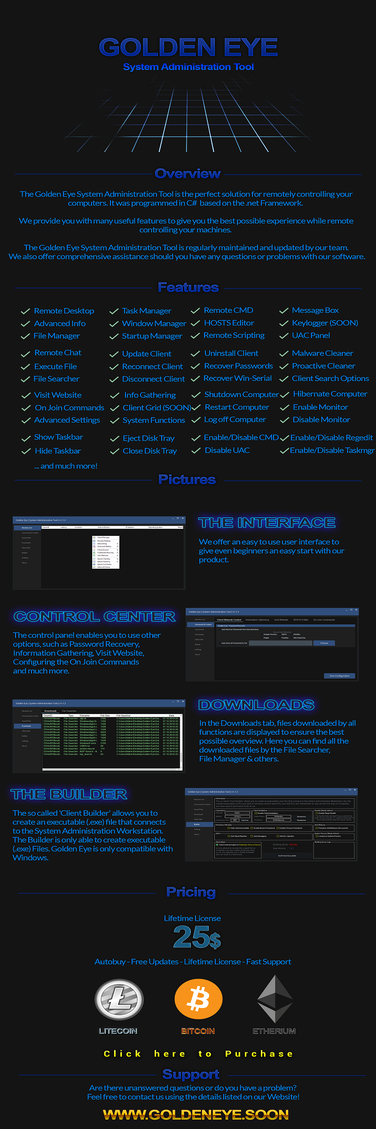This screenshot has height=1129, width=376.
Task: Tick Launch as System Process in Builder screenshot
Action: coord(317,836)
